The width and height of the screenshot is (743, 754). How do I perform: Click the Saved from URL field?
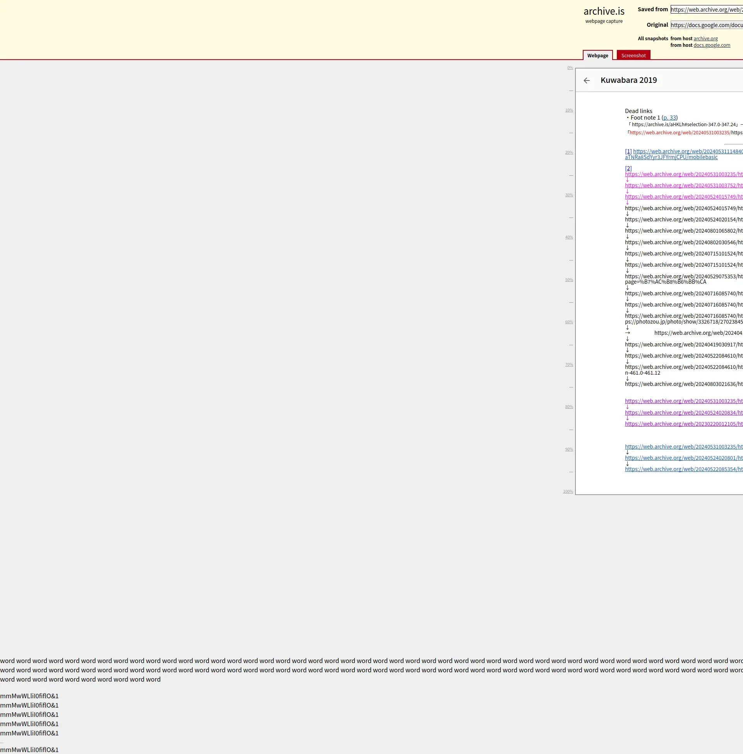(706, 9)
